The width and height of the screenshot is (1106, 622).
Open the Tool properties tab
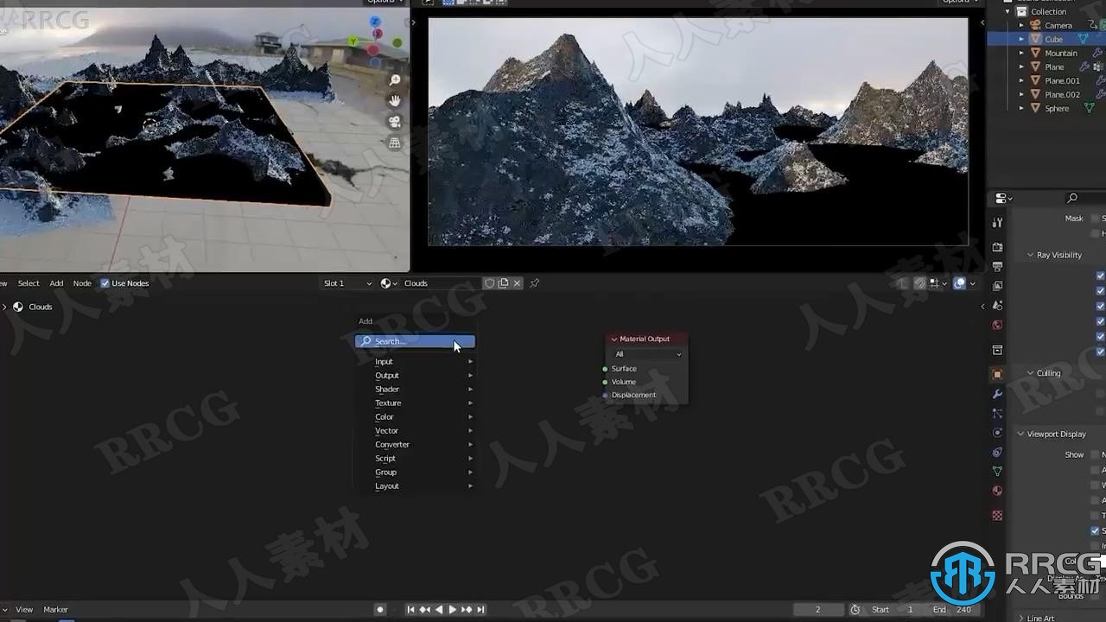(997, 222)
